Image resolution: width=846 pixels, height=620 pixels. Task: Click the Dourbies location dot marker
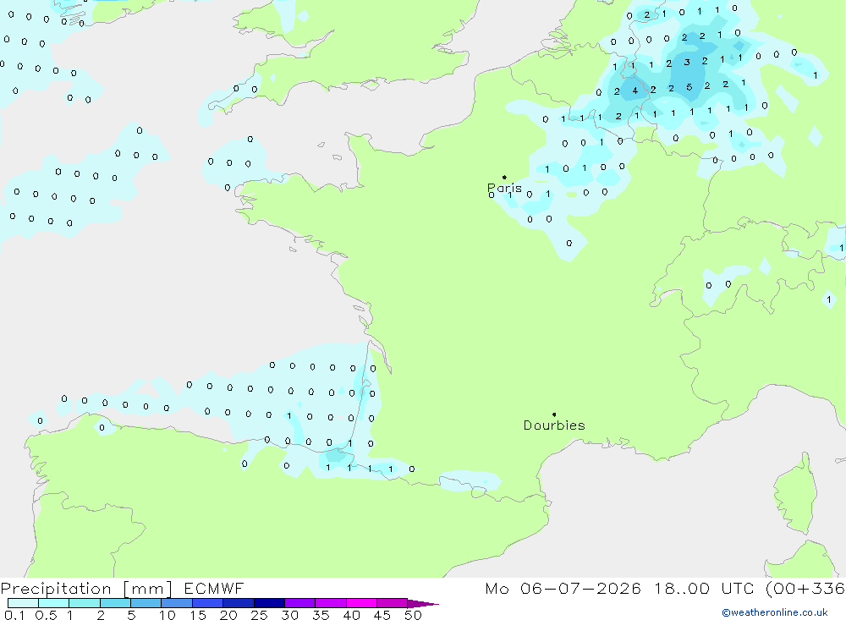(554, 414)
